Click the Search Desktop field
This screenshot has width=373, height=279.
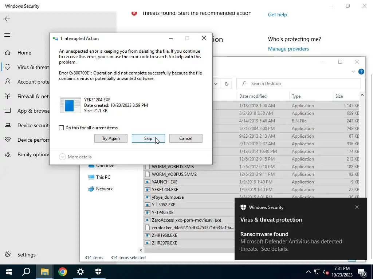click(x=299, y=84)
